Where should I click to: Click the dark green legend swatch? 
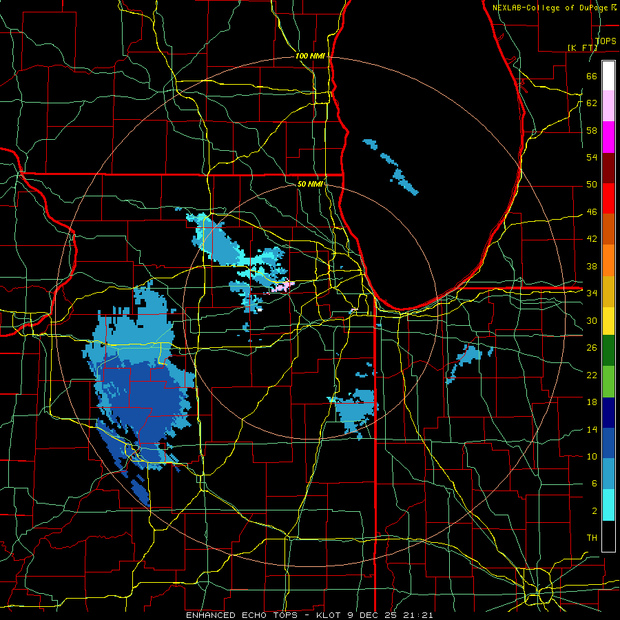(x=608, y=351)
